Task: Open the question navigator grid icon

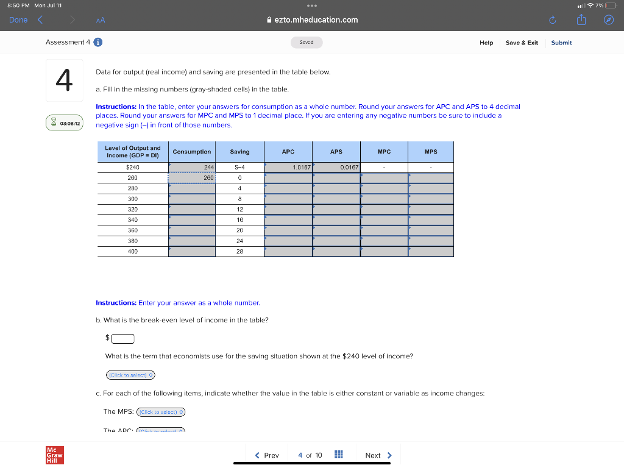Action: pyautogui.click(x=339, y=455)
